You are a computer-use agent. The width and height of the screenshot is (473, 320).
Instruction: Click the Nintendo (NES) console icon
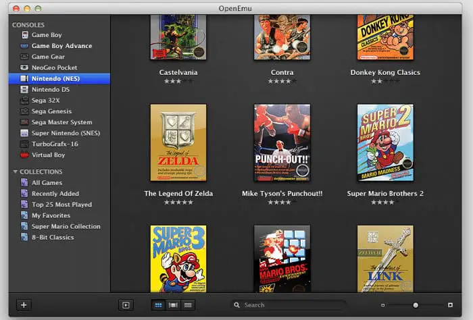(24, 78)
